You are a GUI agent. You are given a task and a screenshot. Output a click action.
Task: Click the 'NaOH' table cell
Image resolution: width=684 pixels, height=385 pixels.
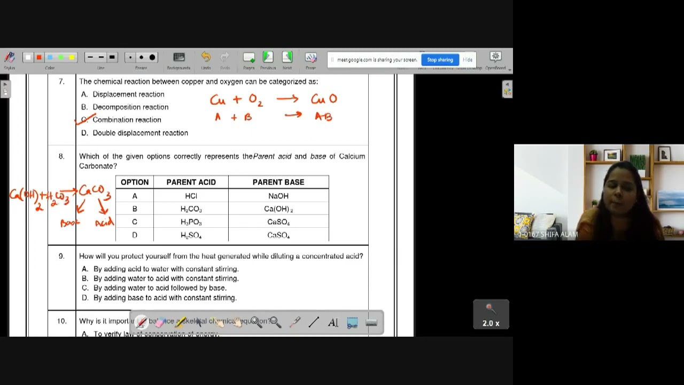pos(278,196)
